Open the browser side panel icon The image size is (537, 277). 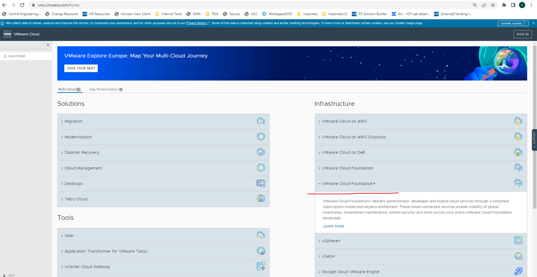click(513, 5)
